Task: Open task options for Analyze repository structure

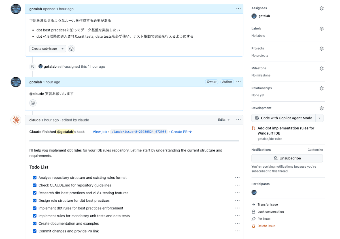Action: [x=237, y=178]
